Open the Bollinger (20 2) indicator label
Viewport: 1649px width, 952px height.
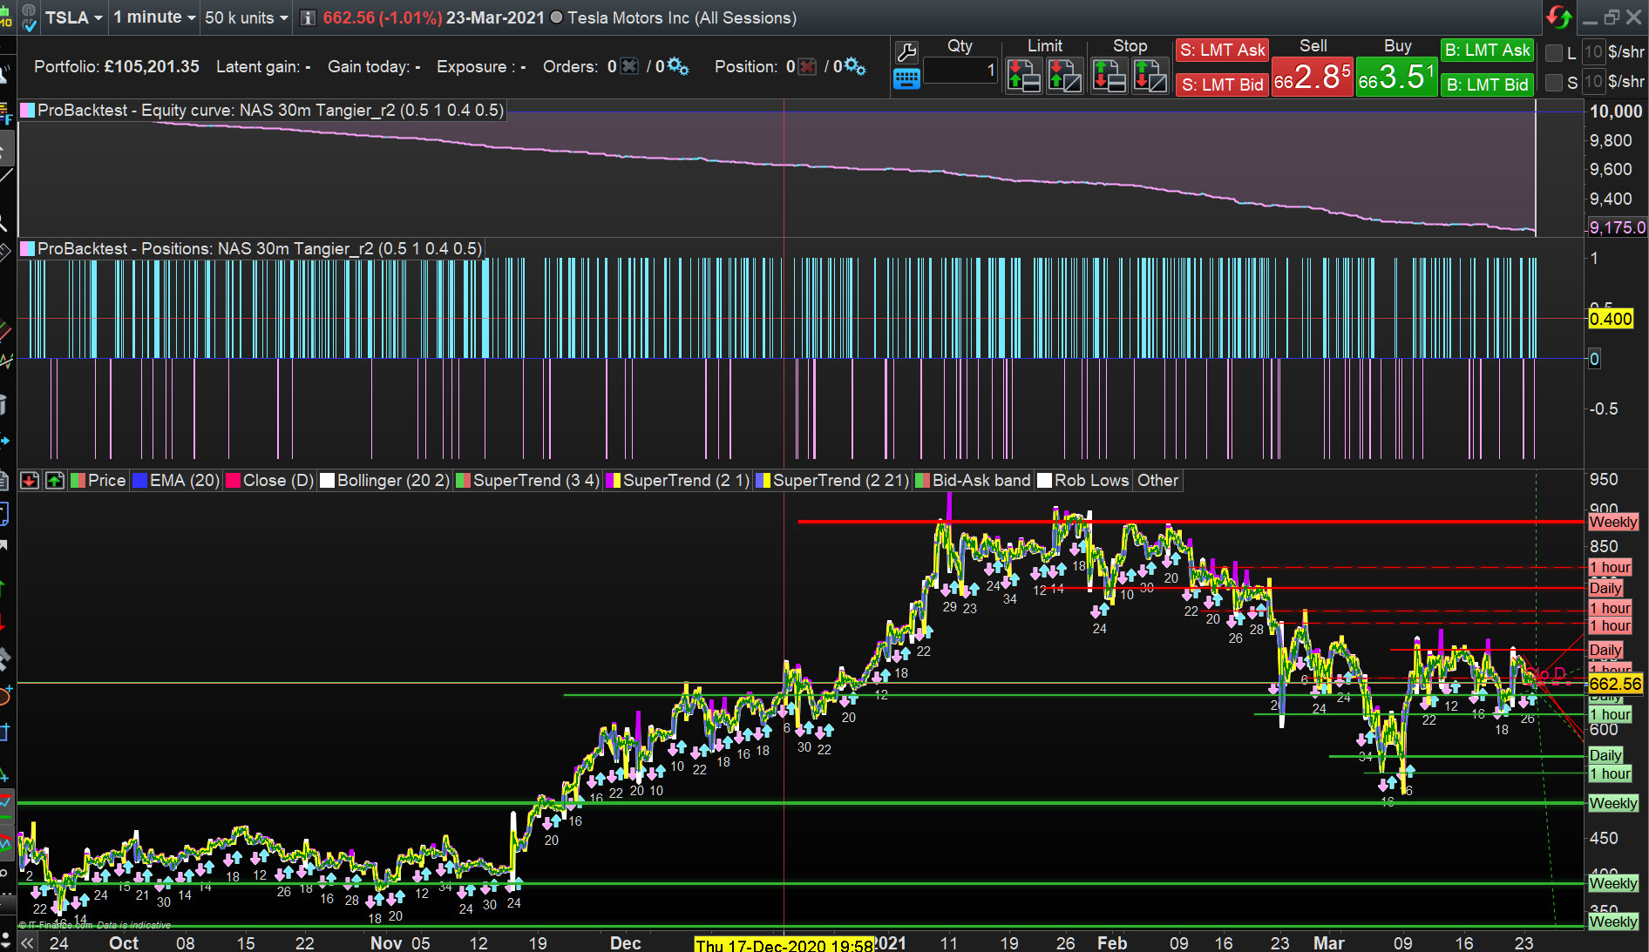pyautogui.click(x=392, y=481)
